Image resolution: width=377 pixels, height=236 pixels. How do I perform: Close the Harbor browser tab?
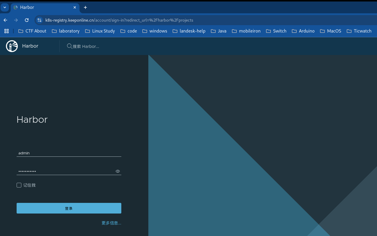(x=75, y=7)
